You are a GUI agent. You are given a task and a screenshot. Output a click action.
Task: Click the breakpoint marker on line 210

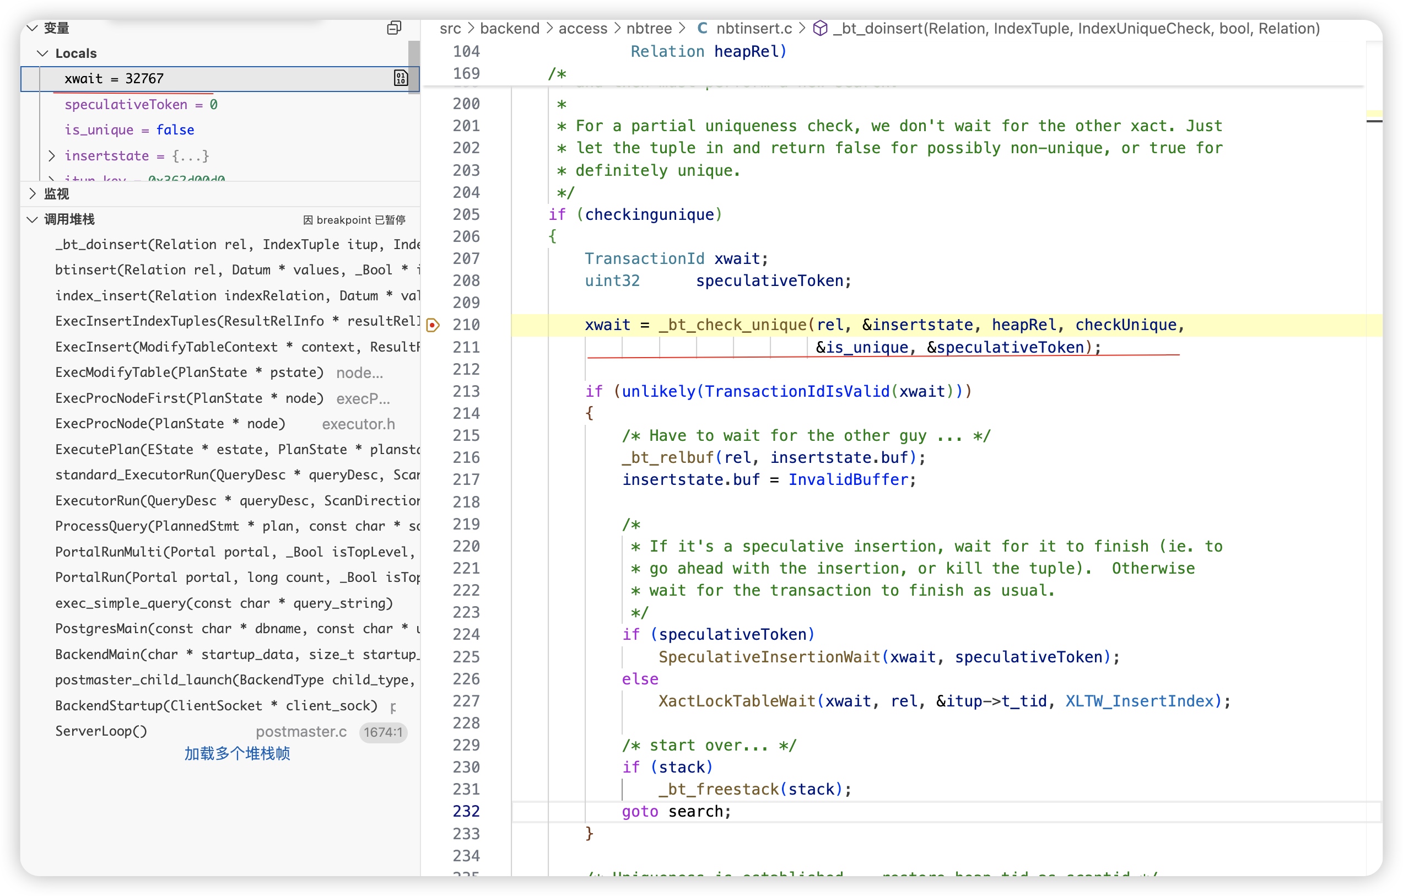click(433, 325)
